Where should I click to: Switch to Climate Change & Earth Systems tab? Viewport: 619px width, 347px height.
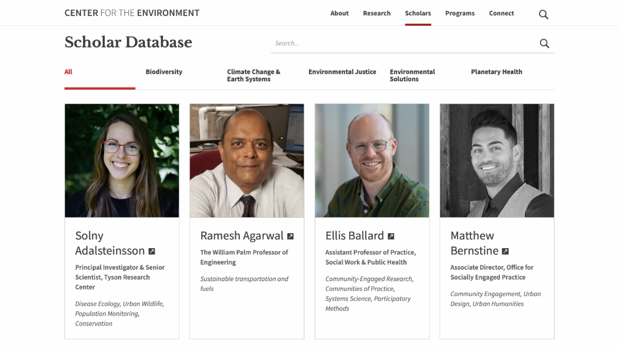coord(253,76)
